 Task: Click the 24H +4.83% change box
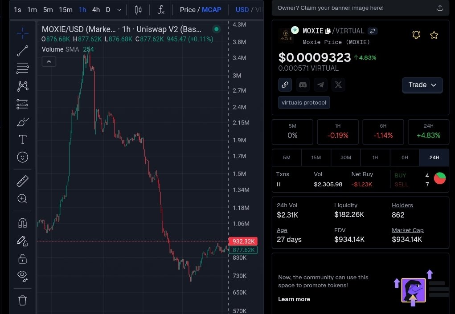tap(429, 132)
